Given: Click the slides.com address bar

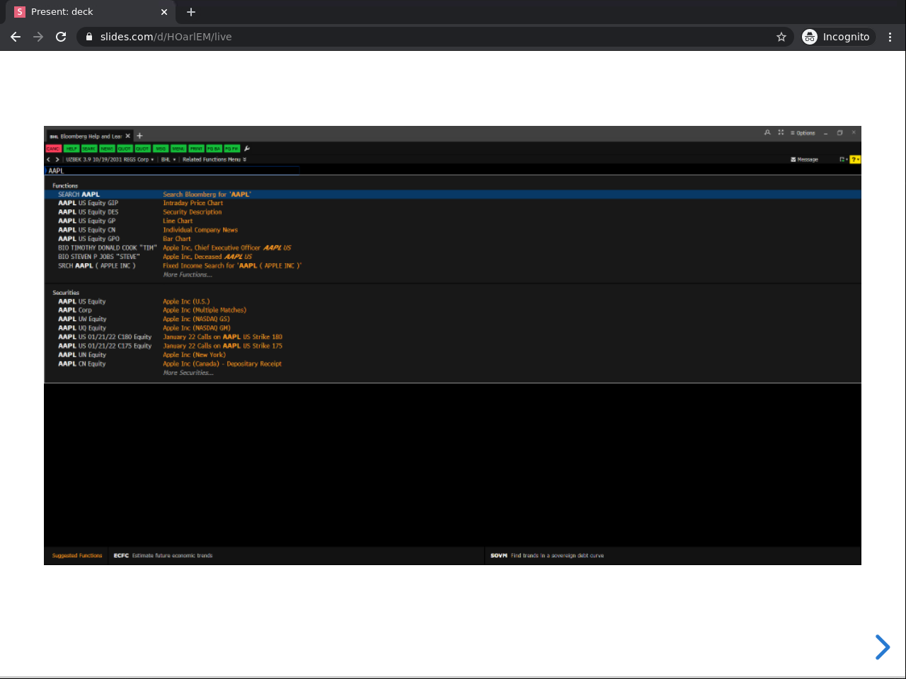Looking at the screenshot, I should pyautogui.click(x=435, y=37).
